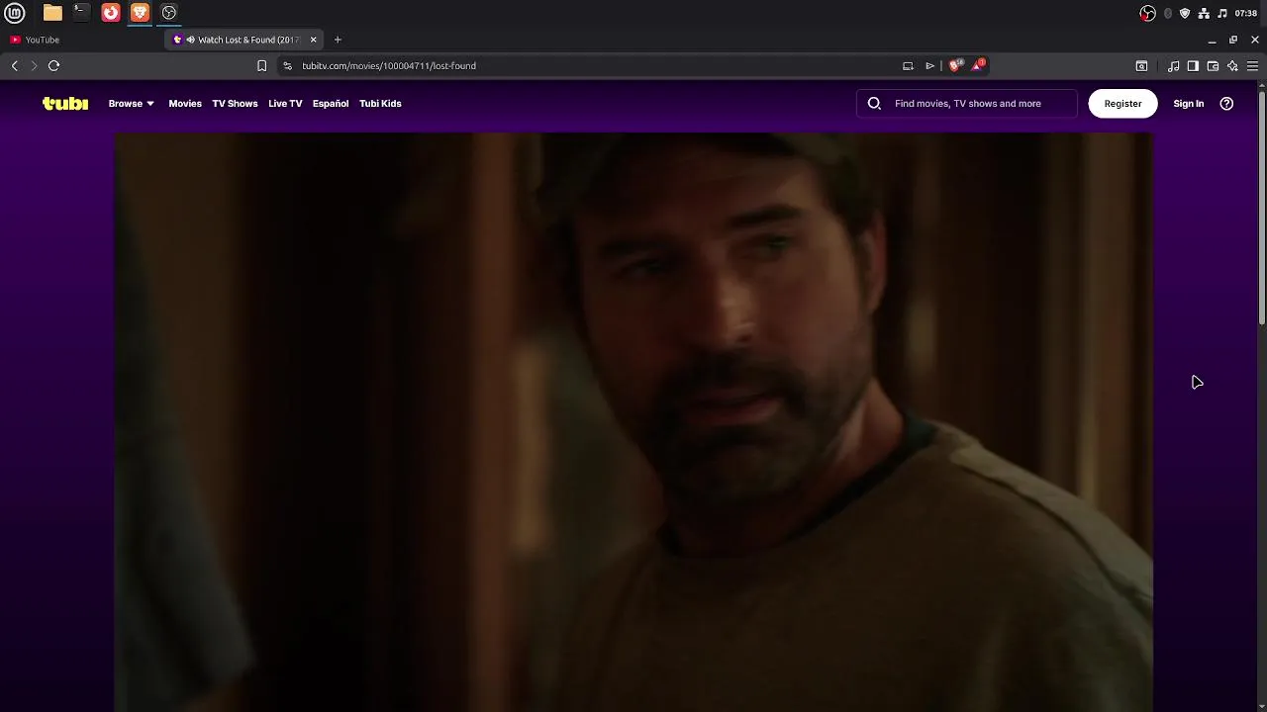Open the Linux Mint start menu
Screen dimensions: 1267x712
[15, 13]
